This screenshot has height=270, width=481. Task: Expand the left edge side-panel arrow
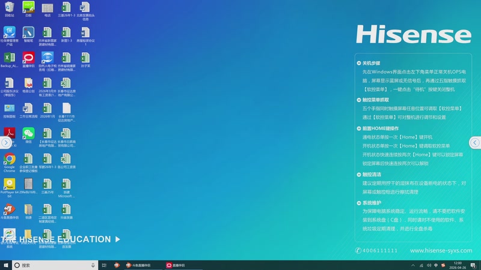click(x=6, y=143)
